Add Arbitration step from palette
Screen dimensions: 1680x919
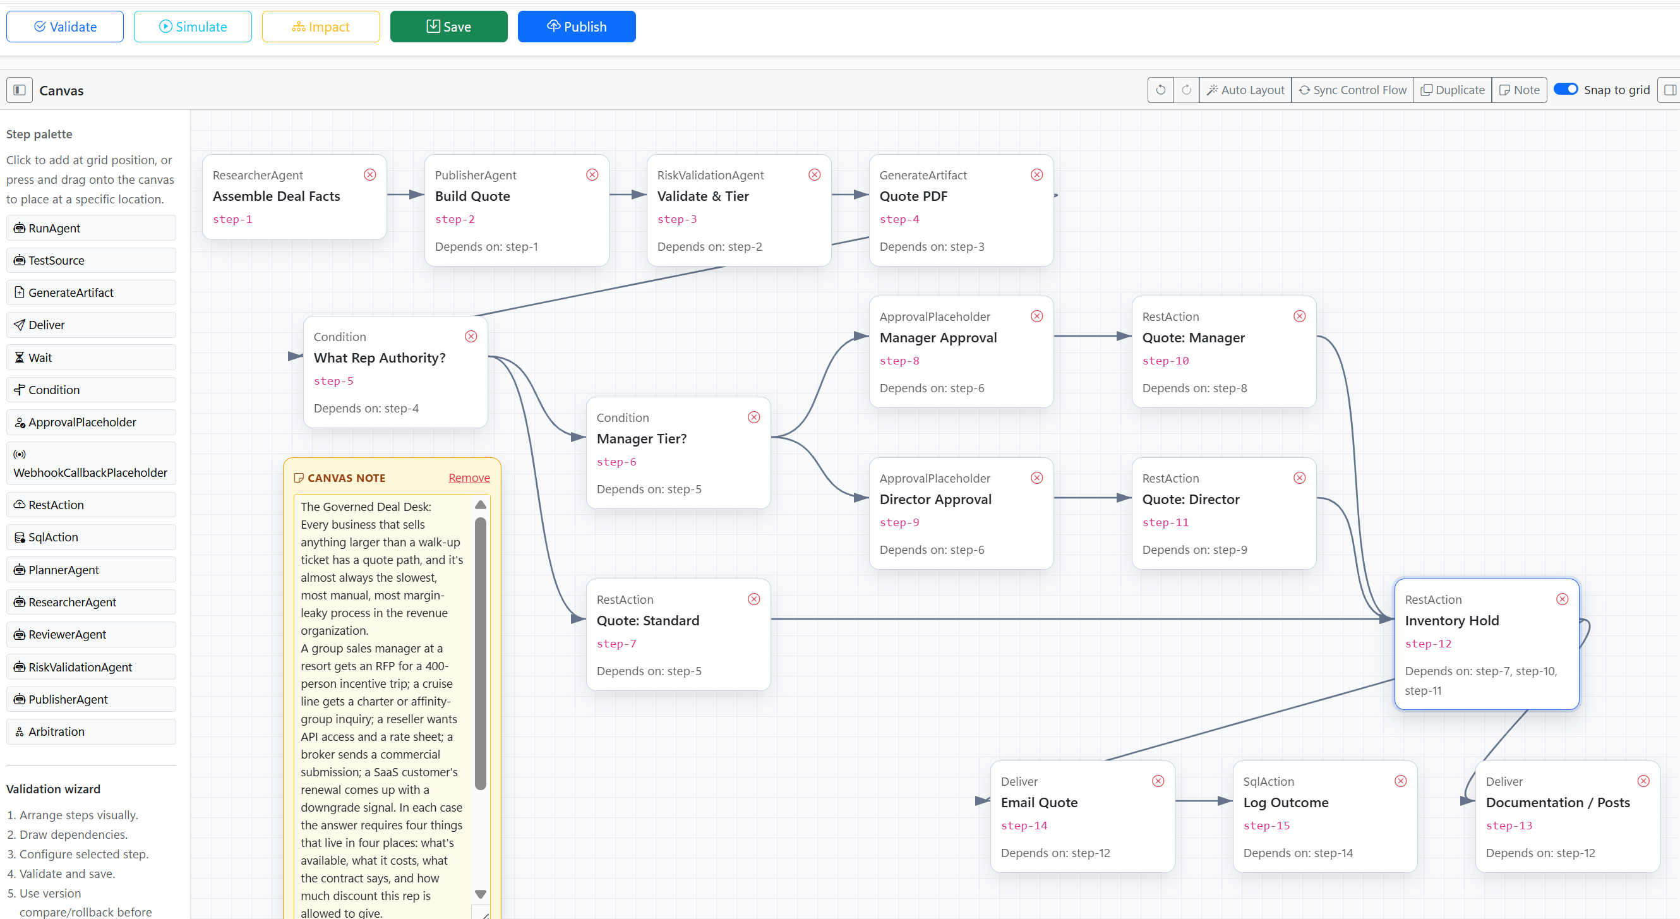tap(92, 732)
